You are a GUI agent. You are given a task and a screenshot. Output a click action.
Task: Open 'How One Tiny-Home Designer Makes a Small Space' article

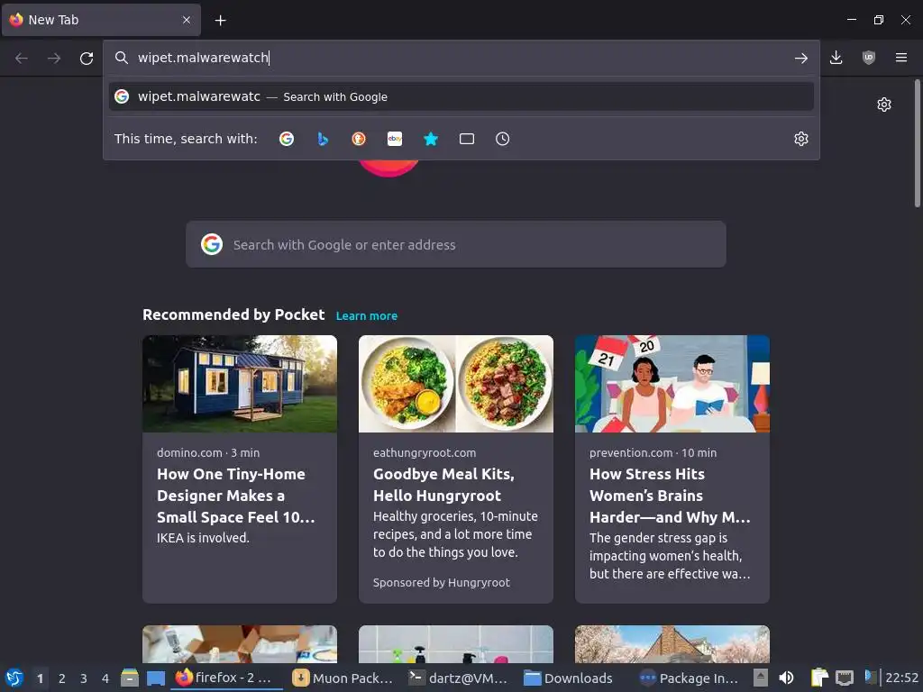coord(235,496)
